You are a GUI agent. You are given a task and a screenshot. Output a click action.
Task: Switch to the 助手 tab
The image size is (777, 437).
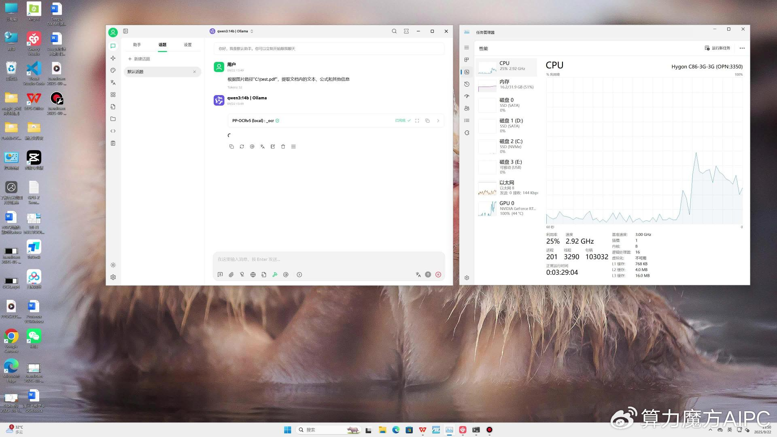click(137, 45)
